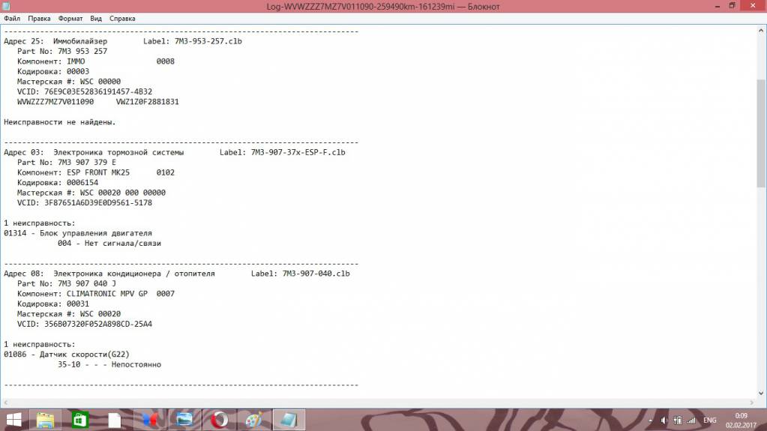Open the clock and date flyout
The height and width of the screenshot is (431, 767).
(741, 420)
